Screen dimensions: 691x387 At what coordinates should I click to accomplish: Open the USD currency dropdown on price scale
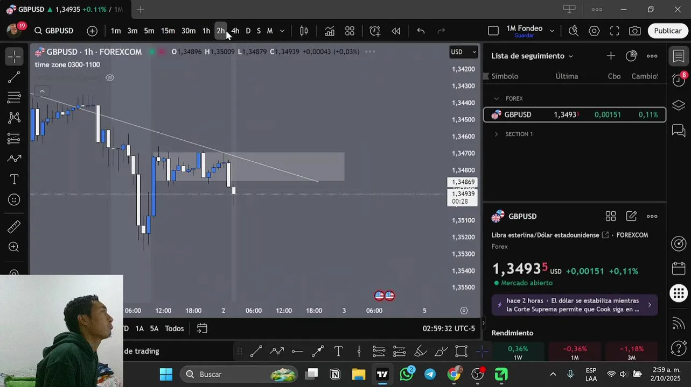click(x=464, y=52)
